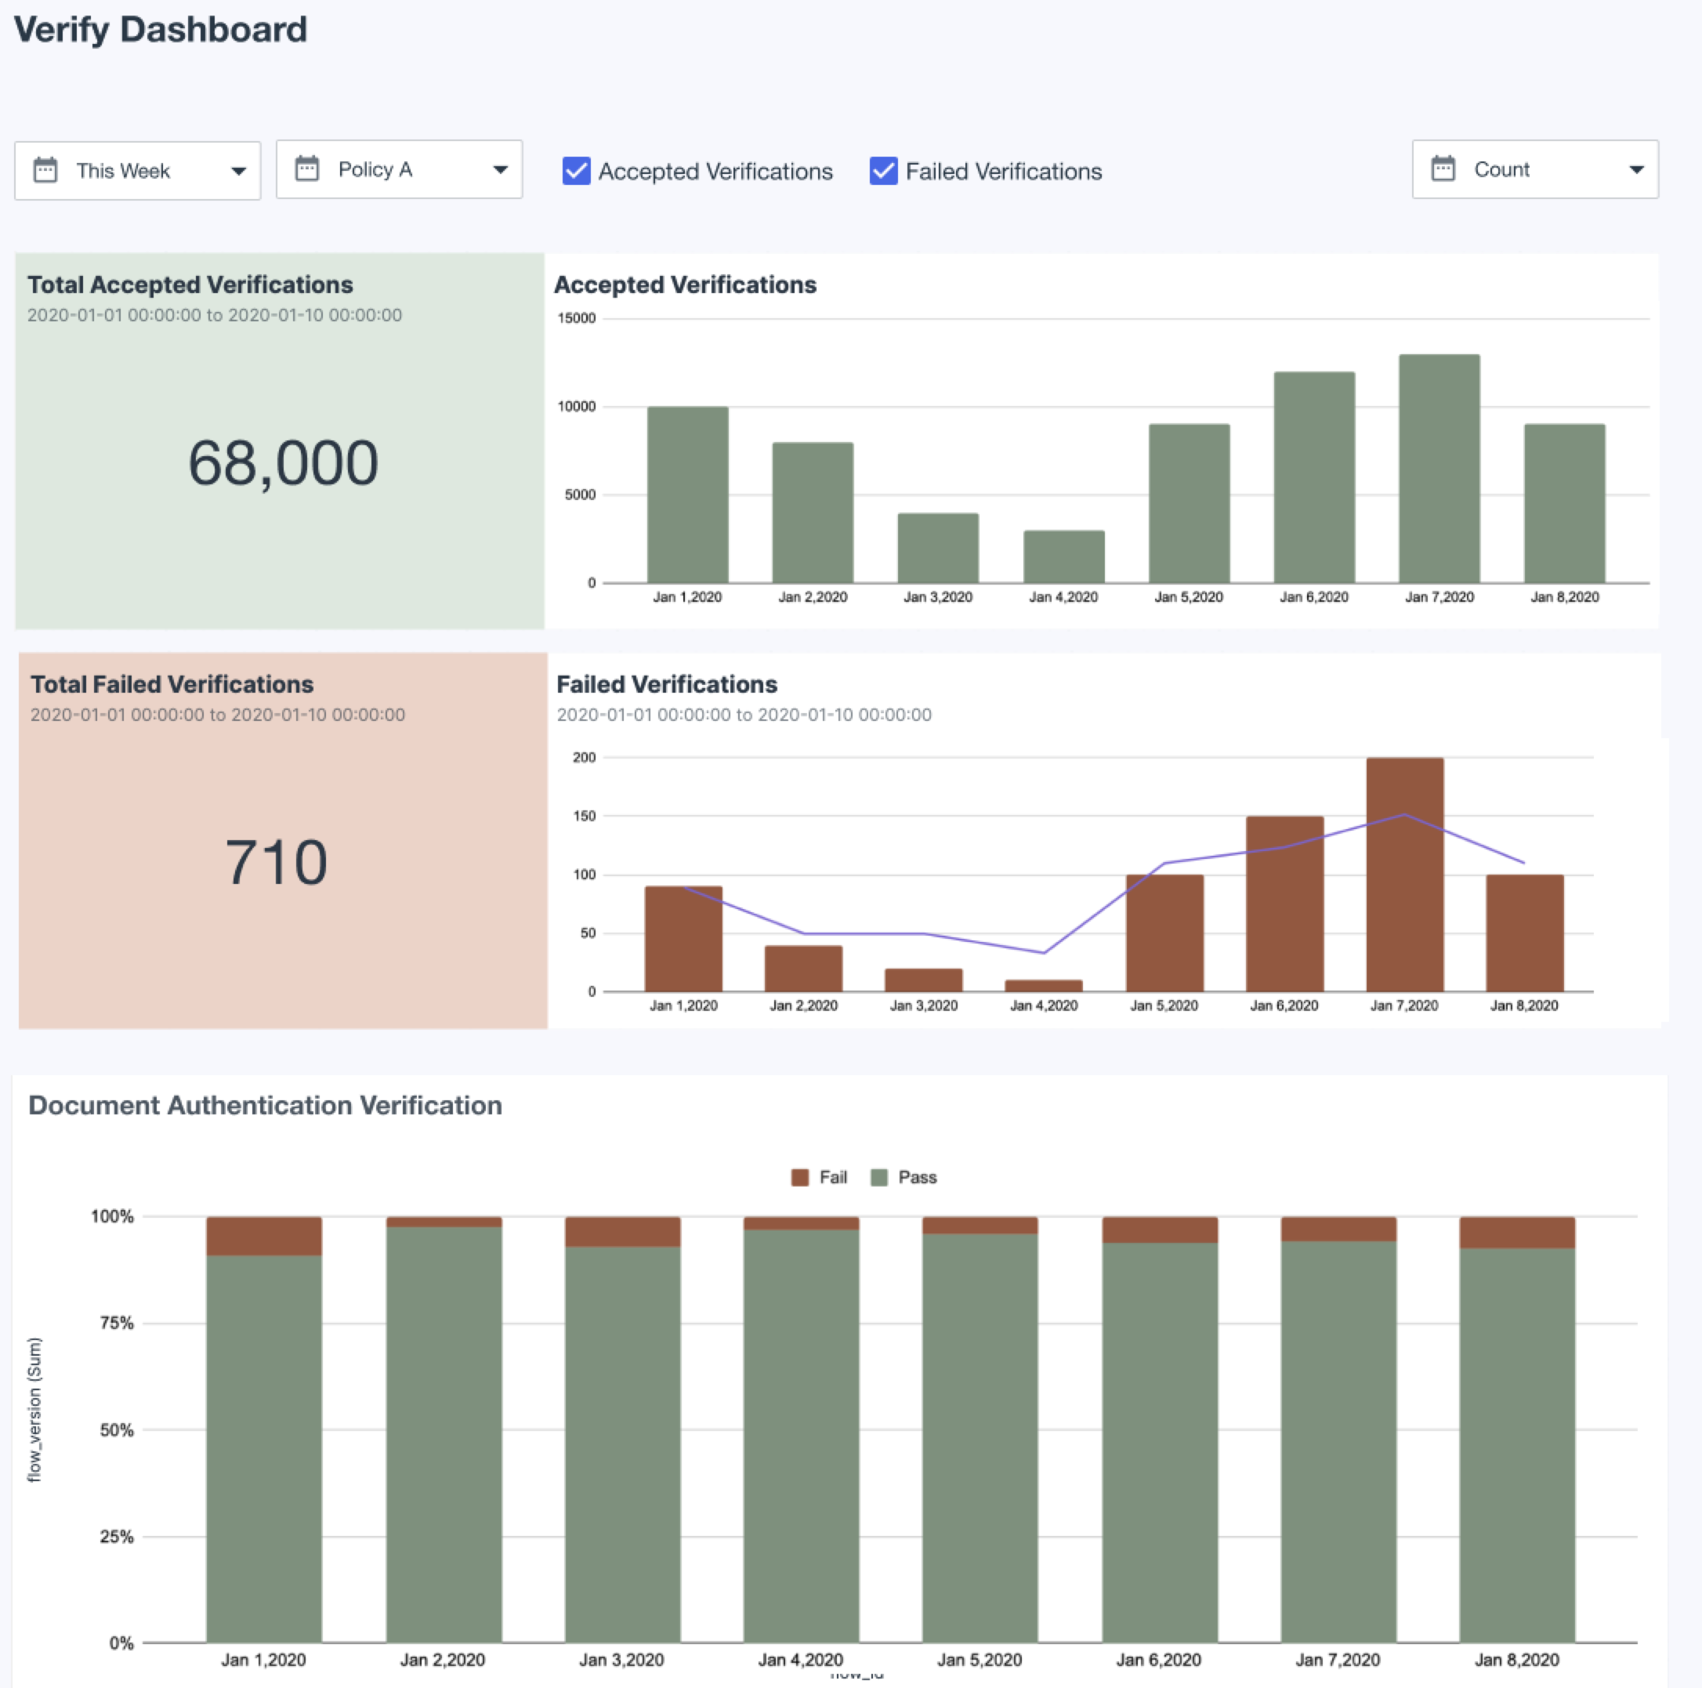1702x1688 pixels.
Task: Click Jan 3,2020 label under Accepted chart
Action: pyautogui.click(x=937, y=596)
